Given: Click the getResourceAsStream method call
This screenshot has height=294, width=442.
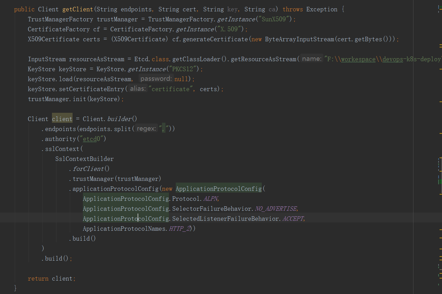Looking at the screenshot, I should click(x=263, y=59).
